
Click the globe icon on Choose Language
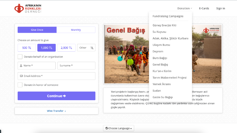tap(107, 128)
